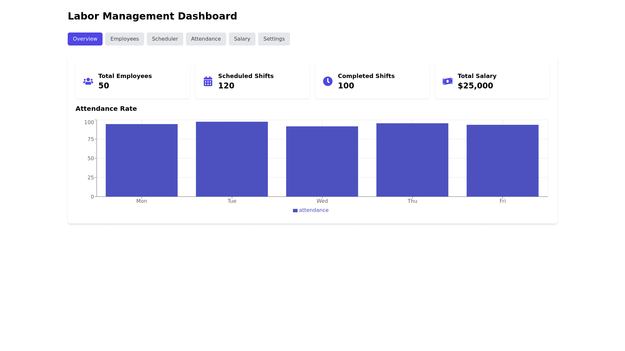Click the attendance legend color square
The height and width of the screenshot is (351, 625).
[x=295, y=211]
